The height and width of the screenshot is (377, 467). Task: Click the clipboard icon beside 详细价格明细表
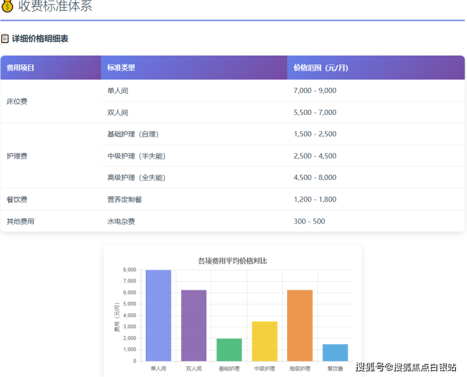(5, 39)
